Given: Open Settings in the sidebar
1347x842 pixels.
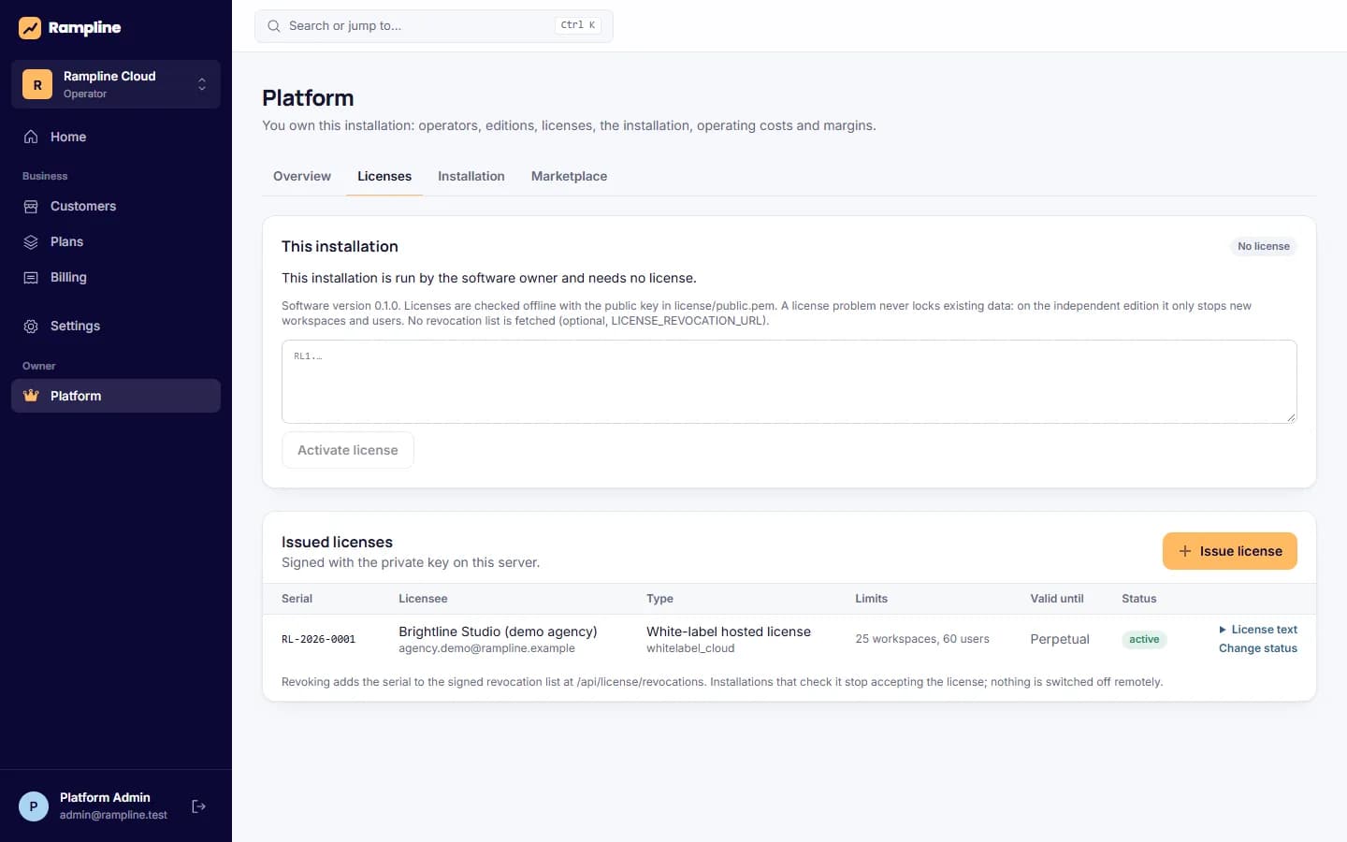Looking at the screenshot, I should [116, 326].
